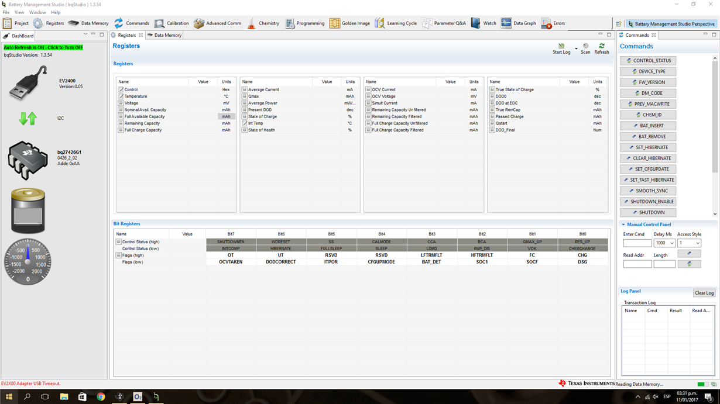The image size is (720, 404).
Task: Click the Enter Cmd input field
Action: (x=637, y=243)
